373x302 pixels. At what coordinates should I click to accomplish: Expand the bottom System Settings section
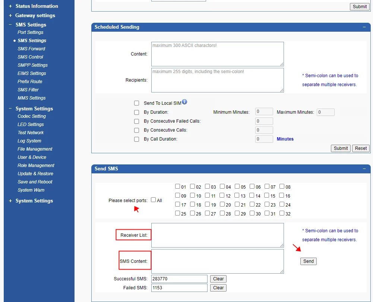(10, 201)
